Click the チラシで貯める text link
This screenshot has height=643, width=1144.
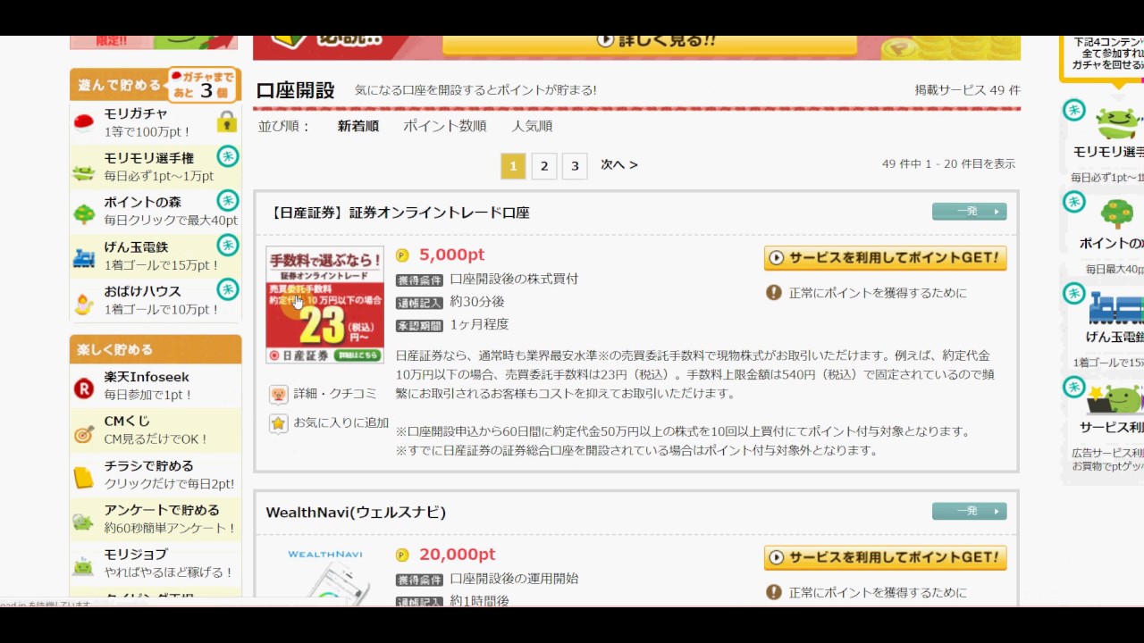click(x=148, y=466)
